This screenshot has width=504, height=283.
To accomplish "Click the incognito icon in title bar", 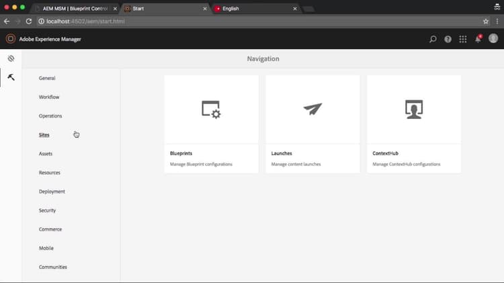I will [497, 7].
